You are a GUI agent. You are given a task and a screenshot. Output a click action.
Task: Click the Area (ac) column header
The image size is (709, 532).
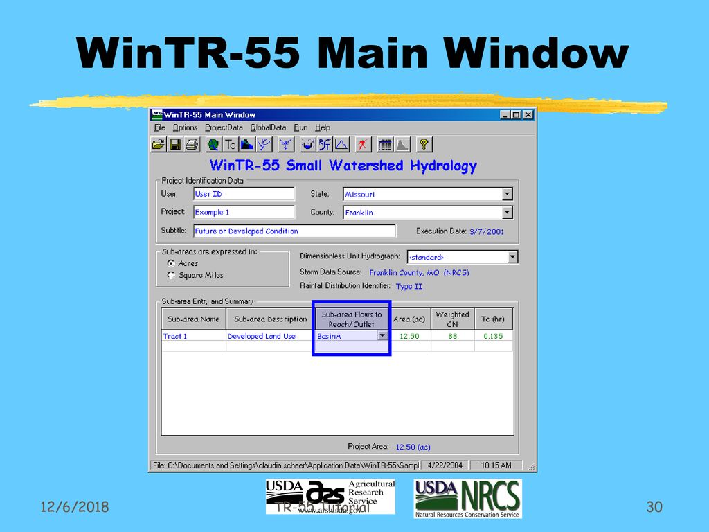[x=409, y=319]
